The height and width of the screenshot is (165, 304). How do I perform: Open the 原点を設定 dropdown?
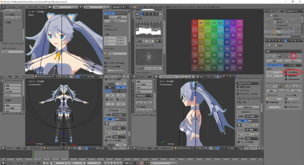tap(144, 96)
